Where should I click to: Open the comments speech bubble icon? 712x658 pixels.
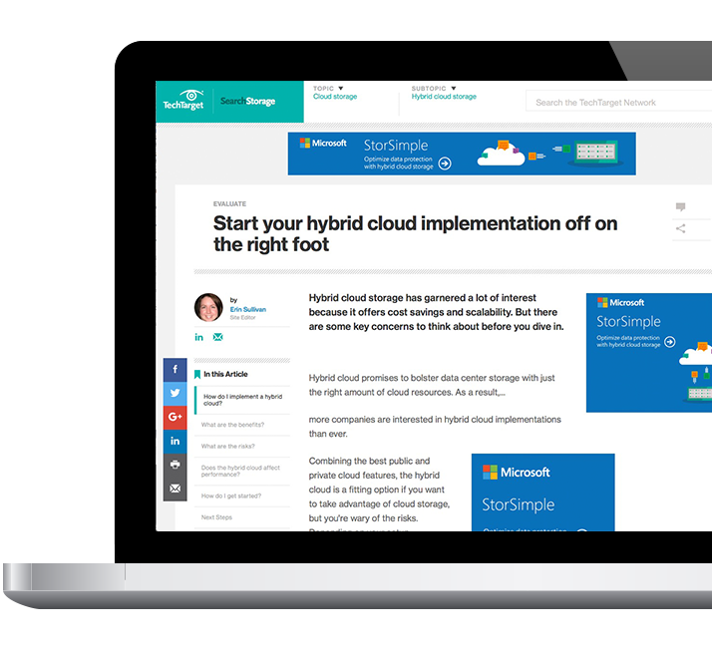(680, 207)
